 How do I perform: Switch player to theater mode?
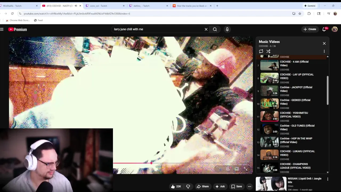click(237, 169)
